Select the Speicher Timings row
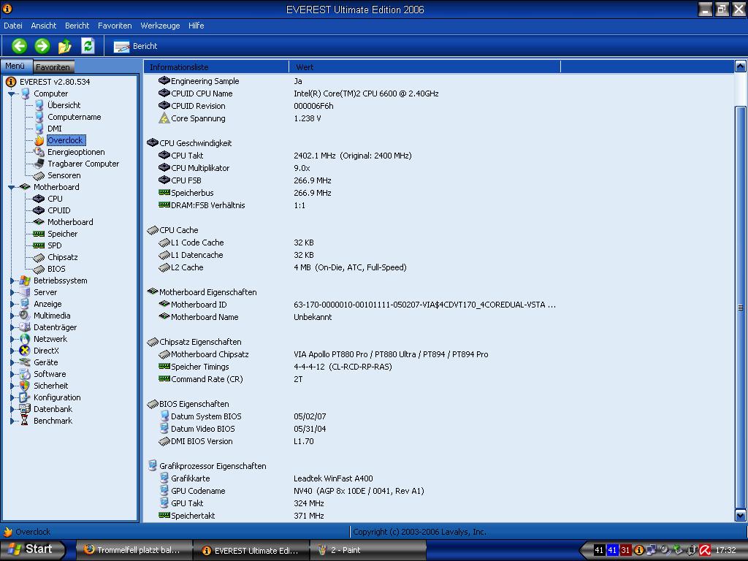Screen dimensions: 748x561 439,367
